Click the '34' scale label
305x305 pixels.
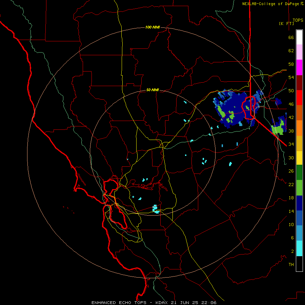tap(291, 144)
